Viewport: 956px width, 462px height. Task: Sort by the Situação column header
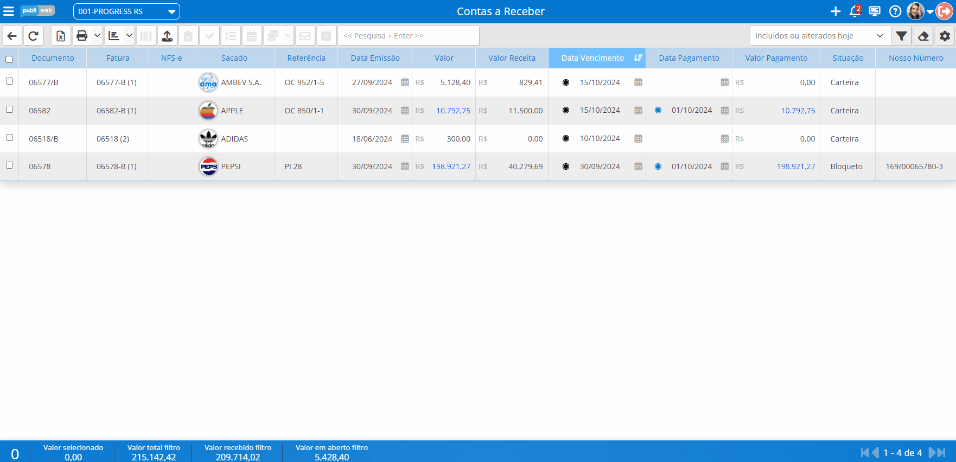coord(848,58)
